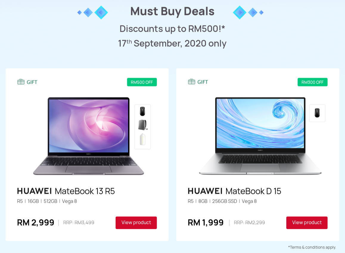Open the MateBook D 15 laptop image
Image resolution: width=345 pixels, height=253 pixels.
pyautogui.click(x=260, y=136)
